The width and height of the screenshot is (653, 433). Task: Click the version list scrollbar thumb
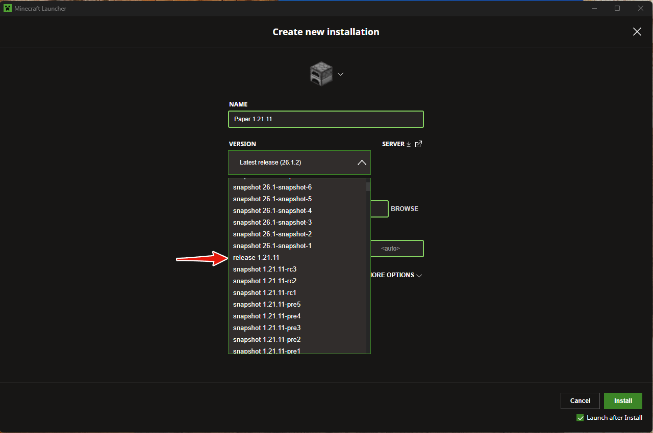[x=368, y=186]
